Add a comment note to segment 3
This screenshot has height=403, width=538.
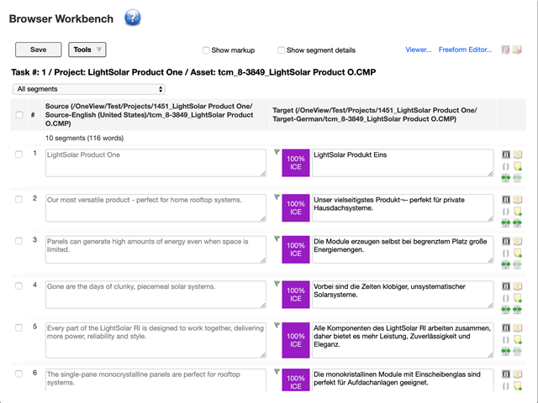tap(518, 254)
